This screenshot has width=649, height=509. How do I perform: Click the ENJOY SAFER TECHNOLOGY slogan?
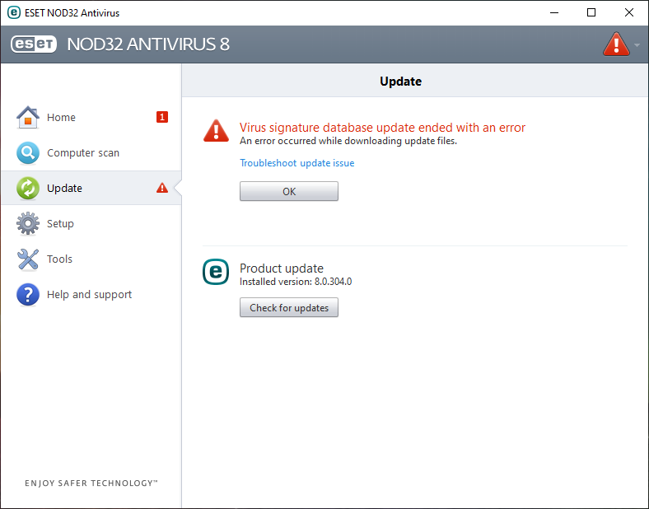[x=91, y=483]
